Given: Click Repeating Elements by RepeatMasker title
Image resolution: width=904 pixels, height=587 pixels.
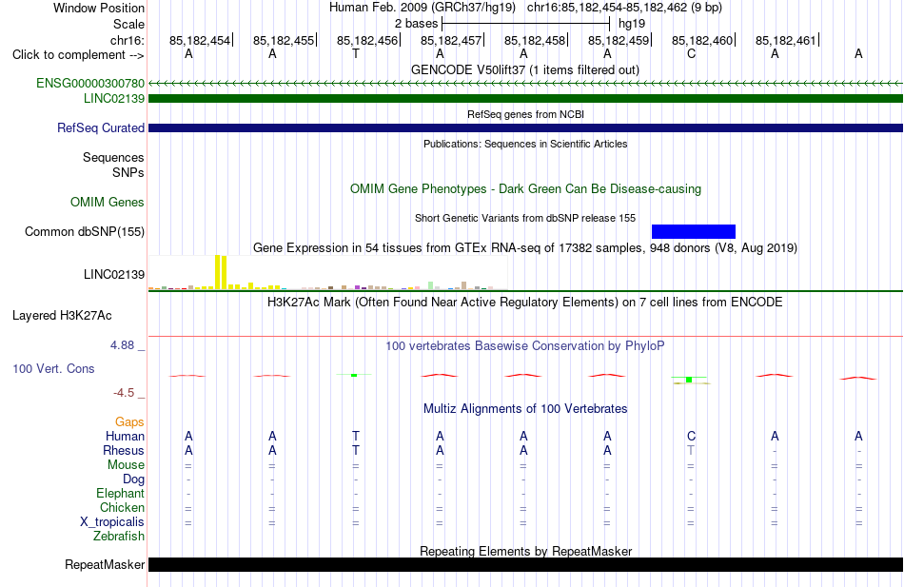Looking at the screenshot, I should pos(525,551).
